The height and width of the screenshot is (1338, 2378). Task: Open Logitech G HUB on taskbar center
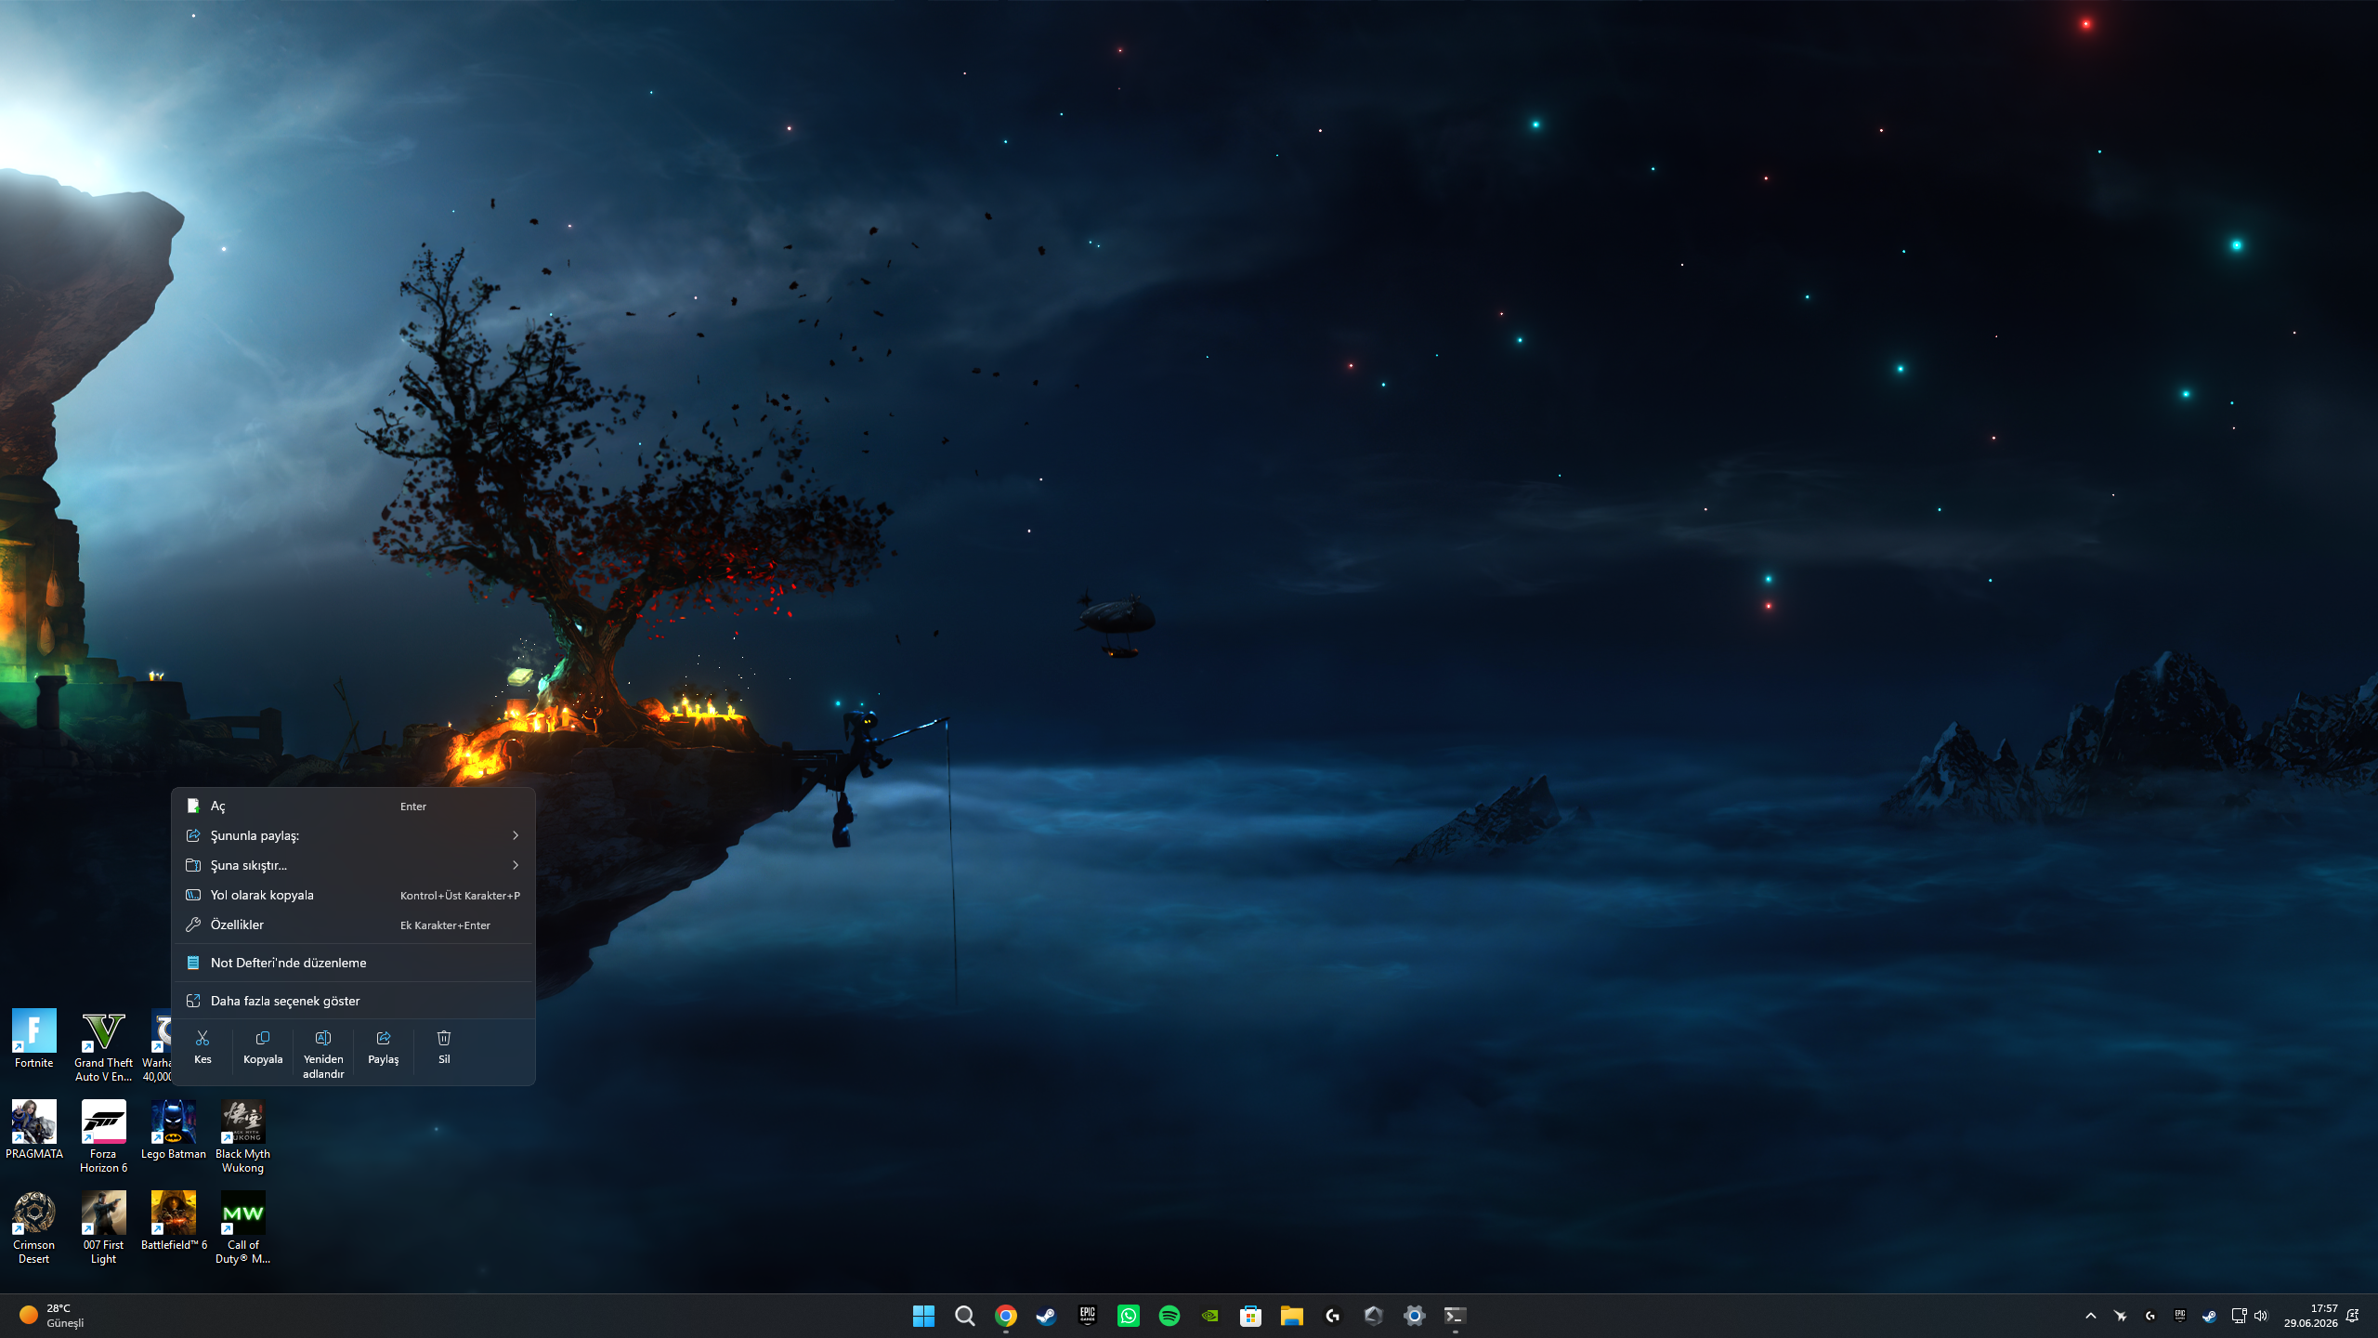(1332, 1316)
